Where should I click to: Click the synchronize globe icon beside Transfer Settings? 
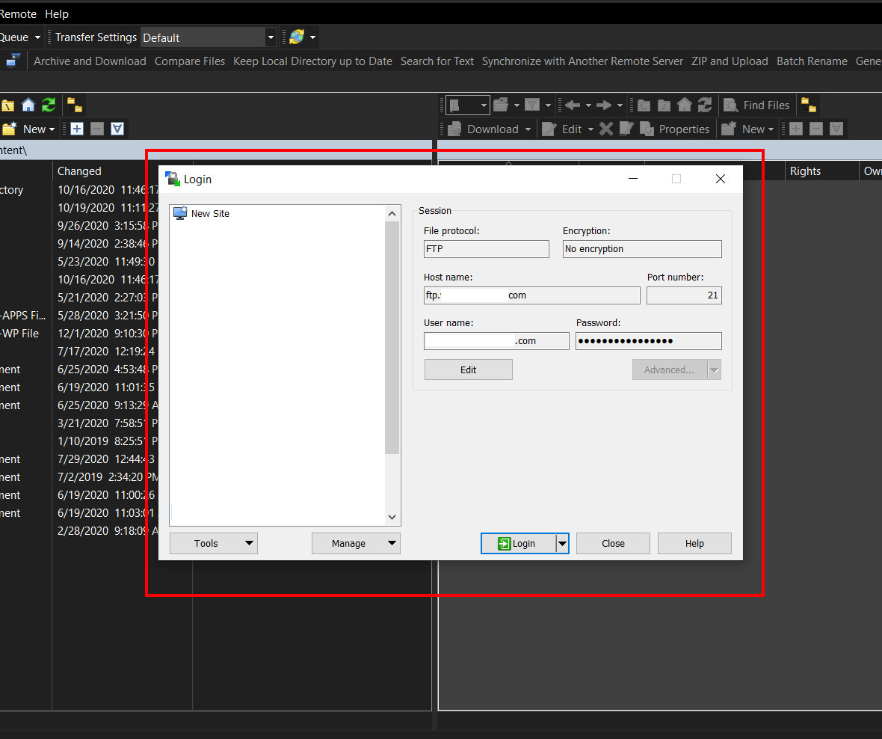(297, 37)
